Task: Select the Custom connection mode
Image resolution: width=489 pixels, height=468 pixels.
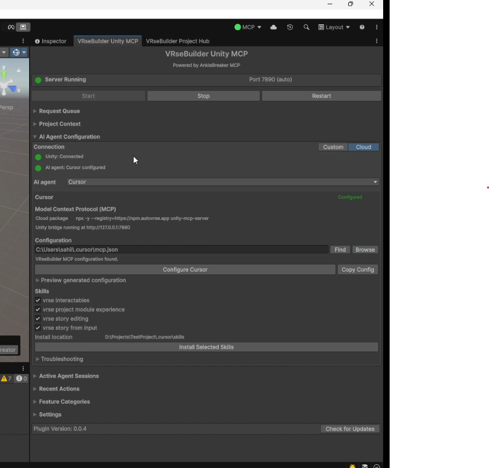Action: [333, 147]
